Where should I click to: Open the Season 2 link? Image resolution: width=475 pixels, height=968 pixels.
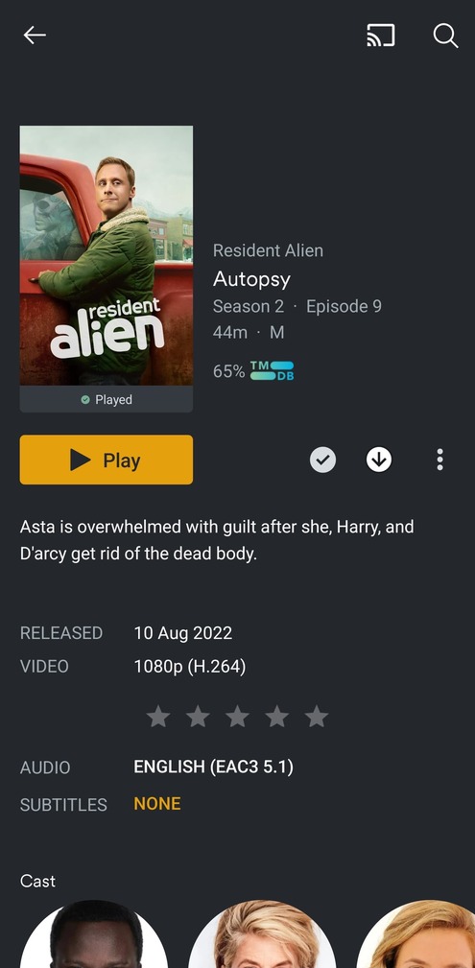coord(249,306)
